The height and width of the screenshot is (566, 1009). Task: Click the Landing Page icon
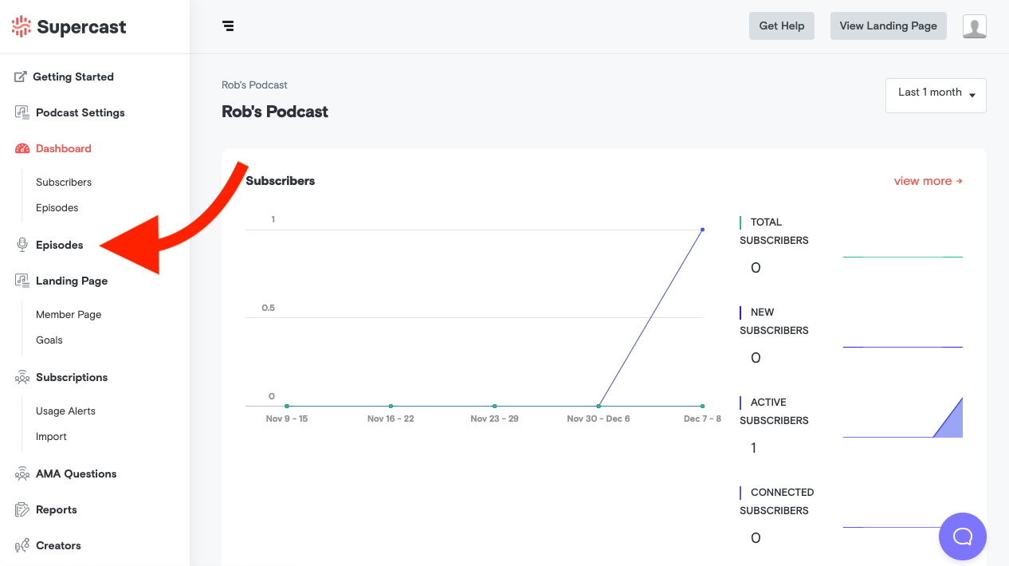point(22,281)
